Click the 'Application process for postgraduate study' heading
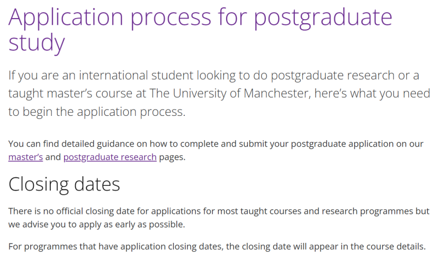 pyautogui.click(x=200, y=30)
